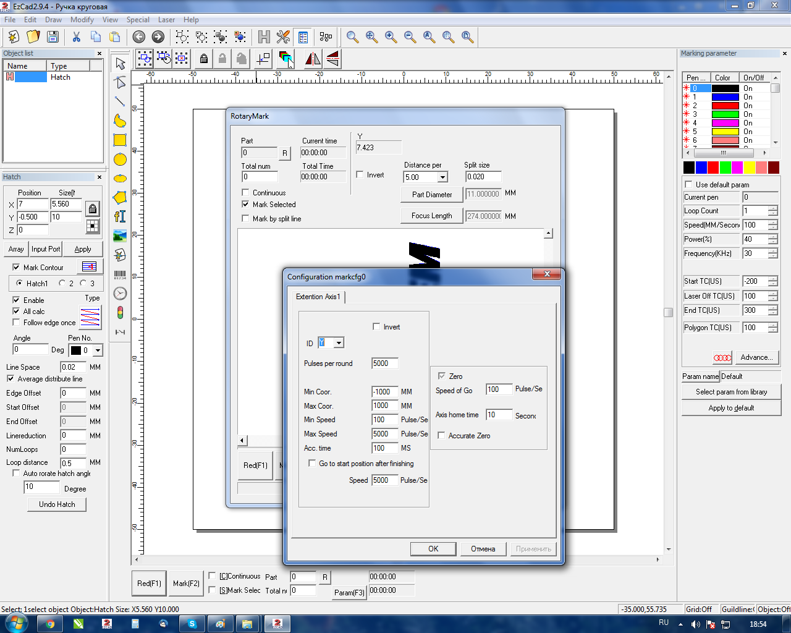Toggle Mark Contour checkbox
Viewport: 791px width, 633px height.
pos(16,267)
